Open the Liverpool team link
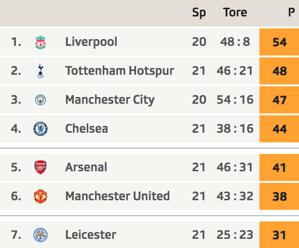Viewport: 299px width, 248px height. point(91,42)
